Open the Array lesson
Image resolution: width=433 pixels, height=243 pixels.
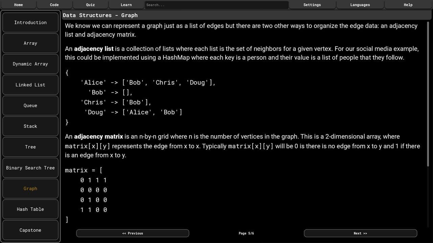pos(30,43)
